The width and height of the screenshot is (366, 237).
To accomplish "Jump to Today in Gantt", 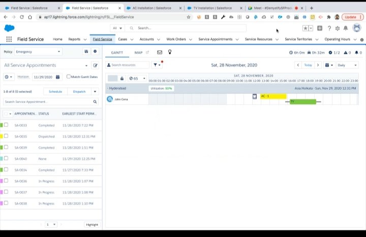I will coord(308,65).
